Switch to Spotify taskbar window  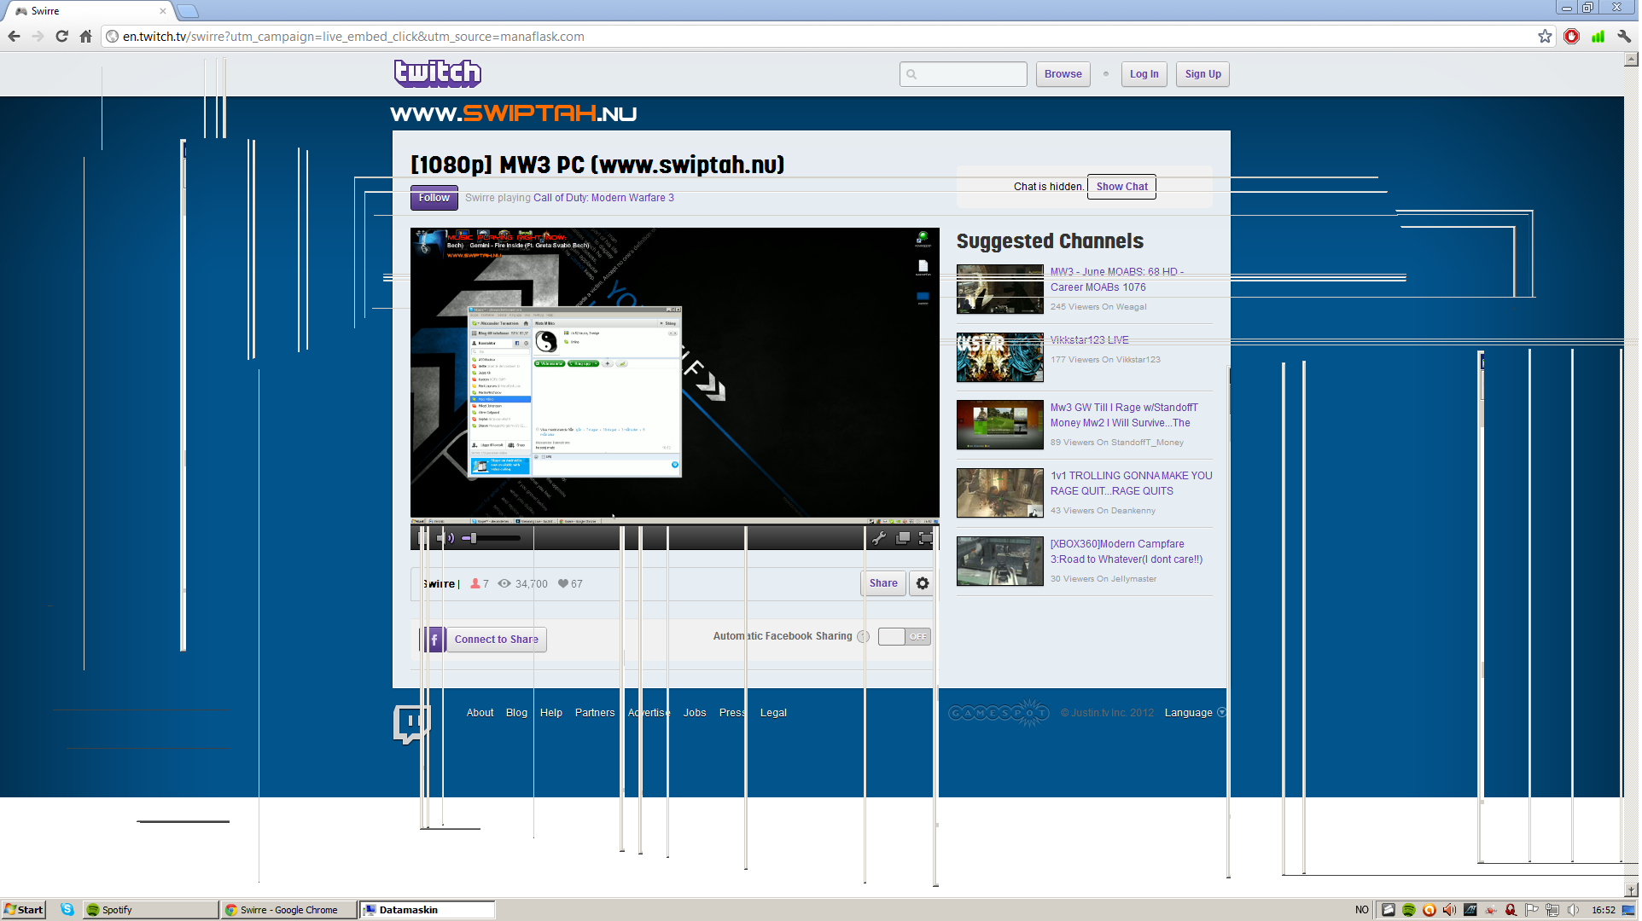tap(150, 910)
